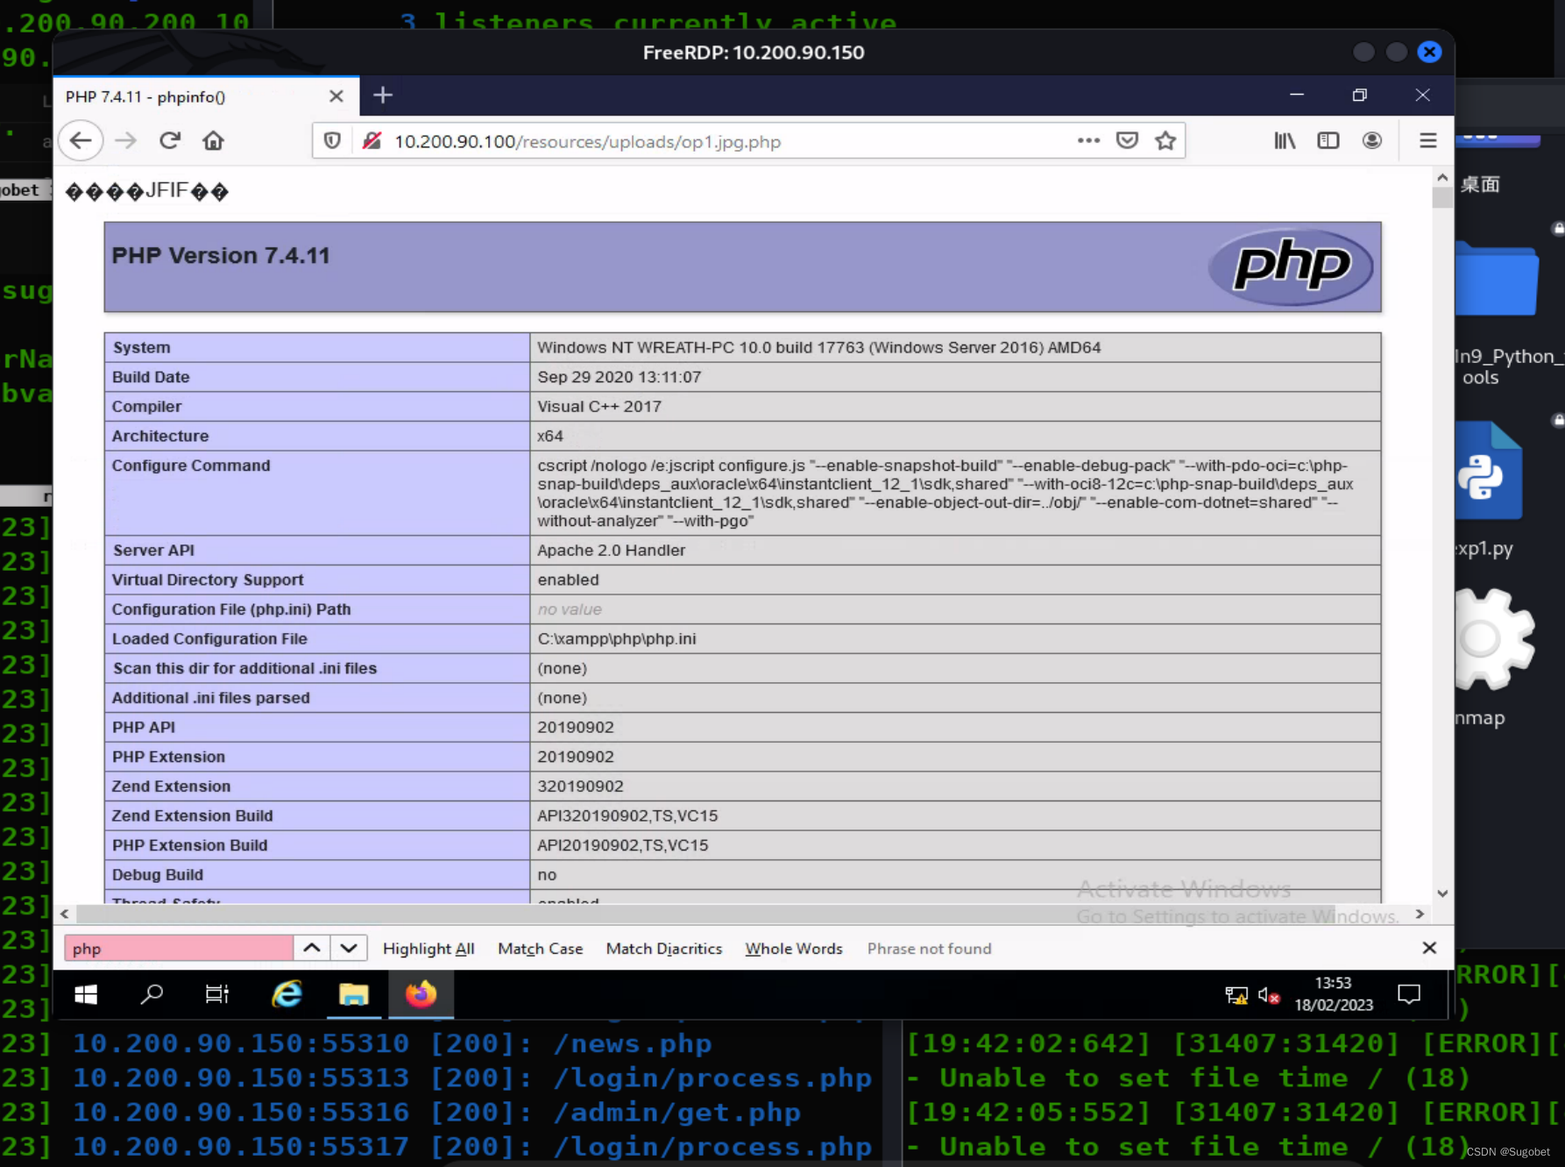
Task: Click the horizontal scrollbar right arrow
Action: pos(1420,914)
